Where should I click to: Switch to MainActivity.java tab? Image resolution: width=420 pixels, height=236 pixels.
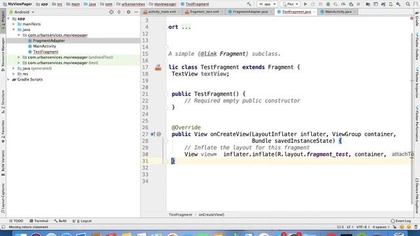pos(338,12)
